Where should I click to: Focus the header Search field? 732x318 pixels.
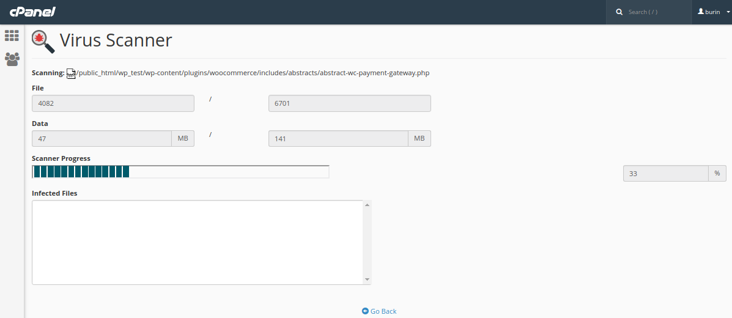(654, 12)
